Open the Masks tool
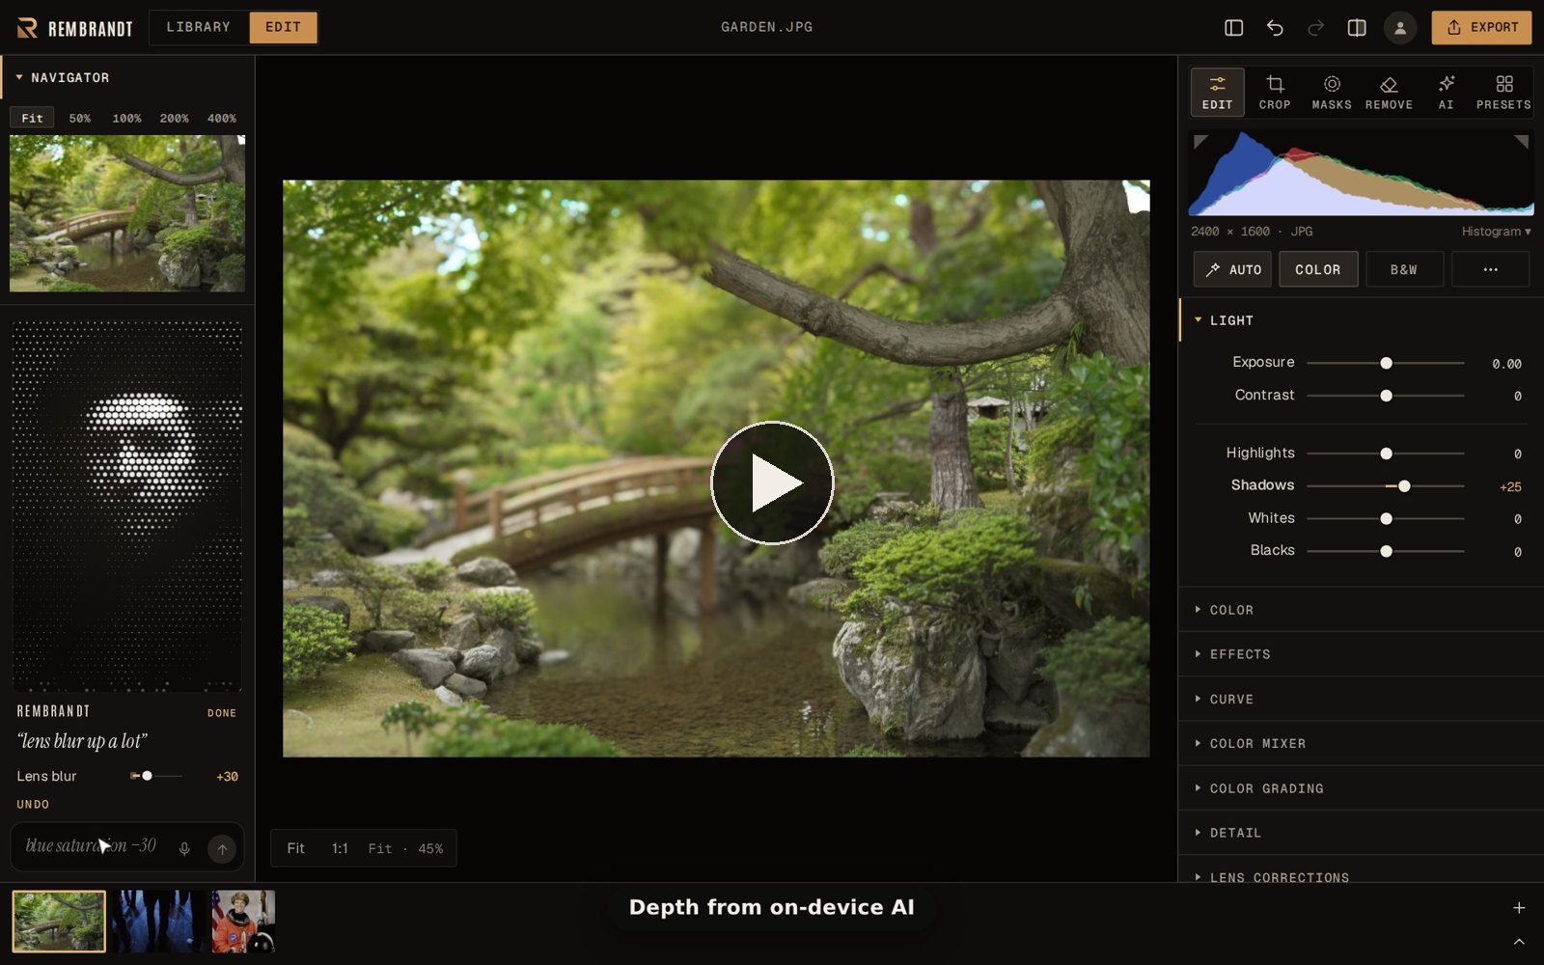The image size is (1544, 965). click(x=1332, y=92)
